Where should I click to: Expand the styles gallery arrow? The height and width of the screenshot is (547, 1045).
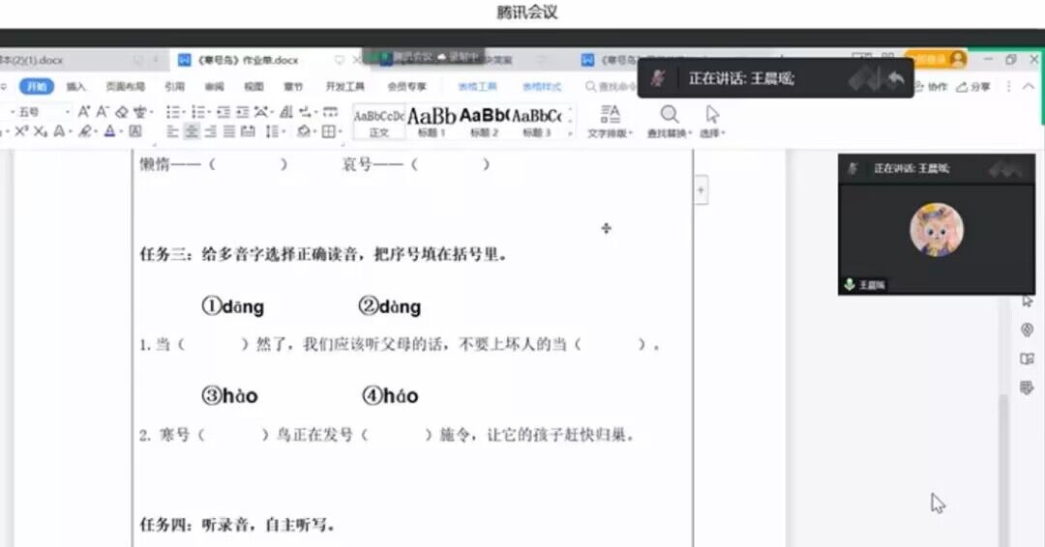click(x=570, y=134)
